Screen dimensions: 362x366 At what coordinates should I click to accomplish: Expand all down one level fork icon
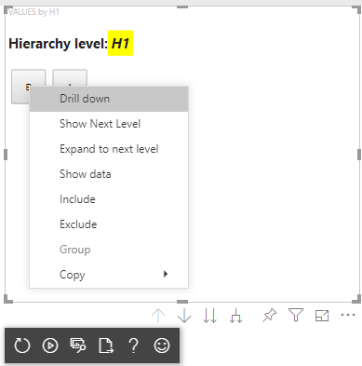click(x=236, y=316)
